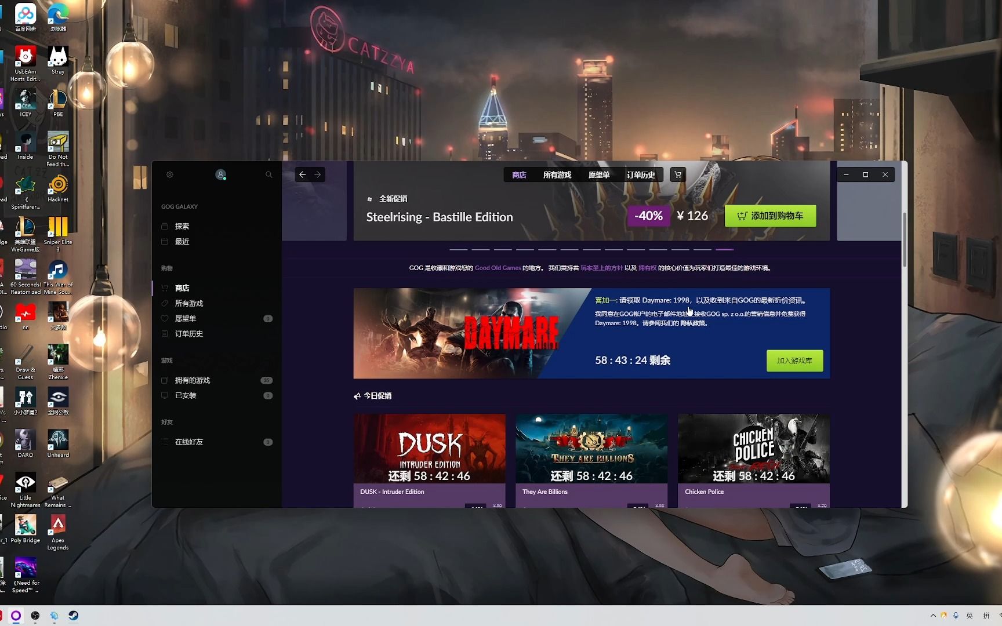Select the Stray desktop icon
The width and height of the screenshot is (1002, 626).
58,60
